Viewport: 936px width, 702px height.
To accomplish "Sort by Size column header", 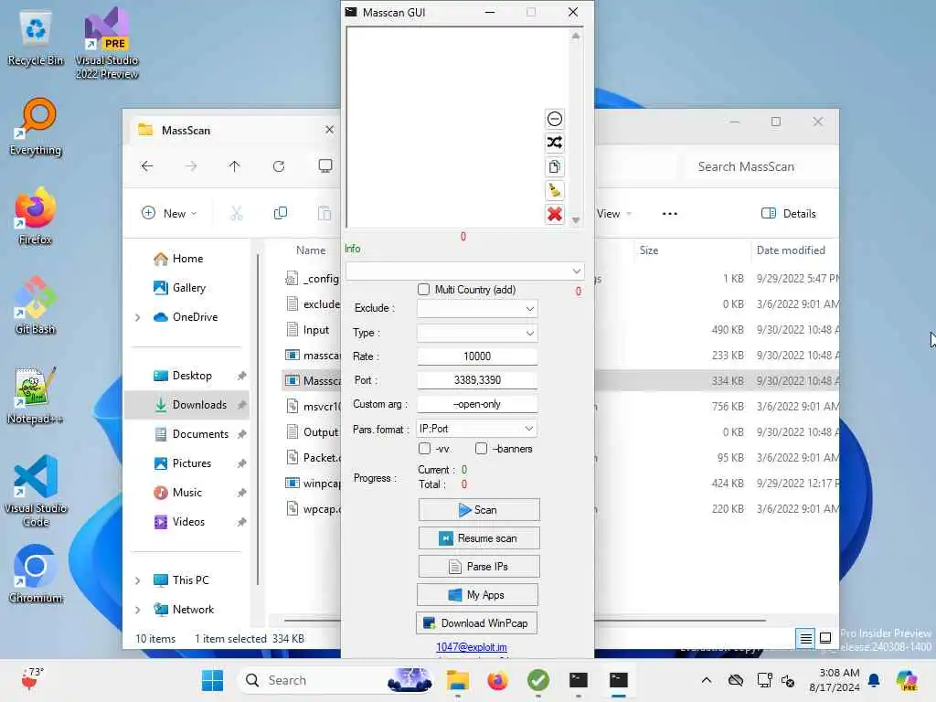I will pyautogui.click(x=649, y=250).
